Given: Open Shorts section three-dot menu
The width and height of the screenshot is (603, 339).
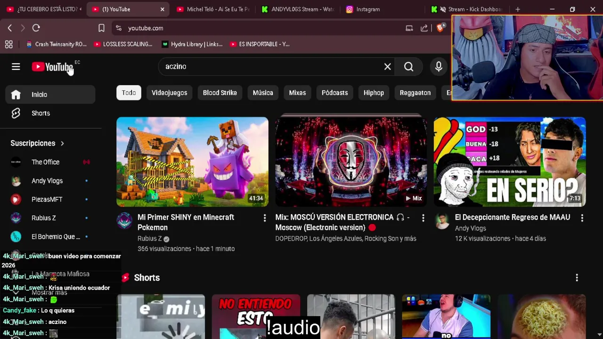Looking at the screenshot, I should [577, 278].
